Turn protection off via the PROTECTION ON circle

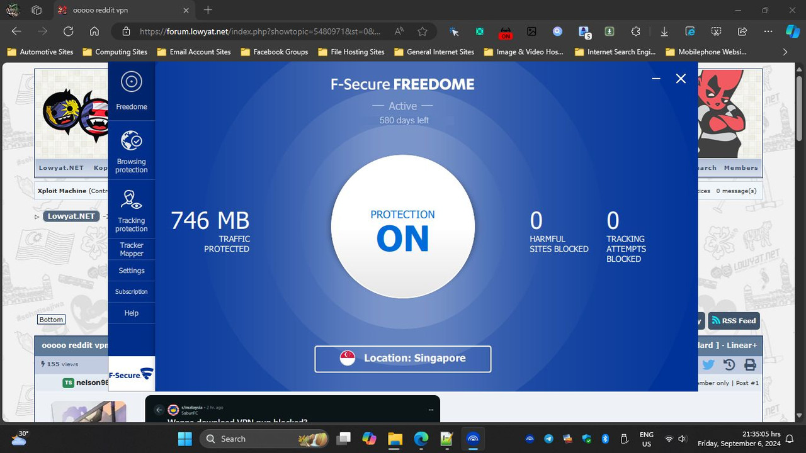tap(402, 226)
